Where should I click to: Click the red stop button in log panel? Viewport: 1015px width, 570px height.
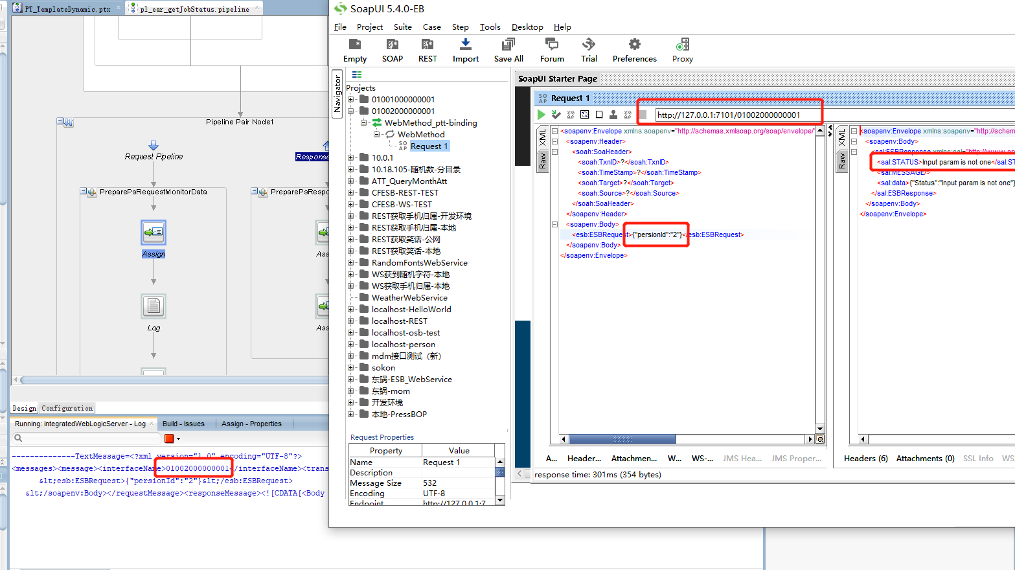click(169, 439)
